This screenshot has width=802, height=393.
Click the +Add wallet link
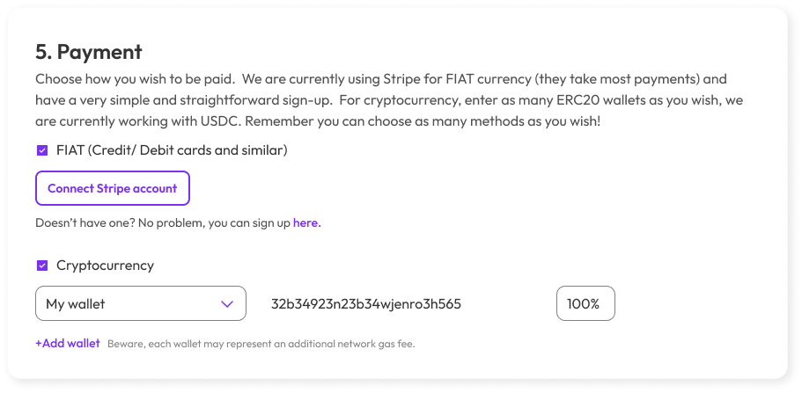(x=68, y=343)
